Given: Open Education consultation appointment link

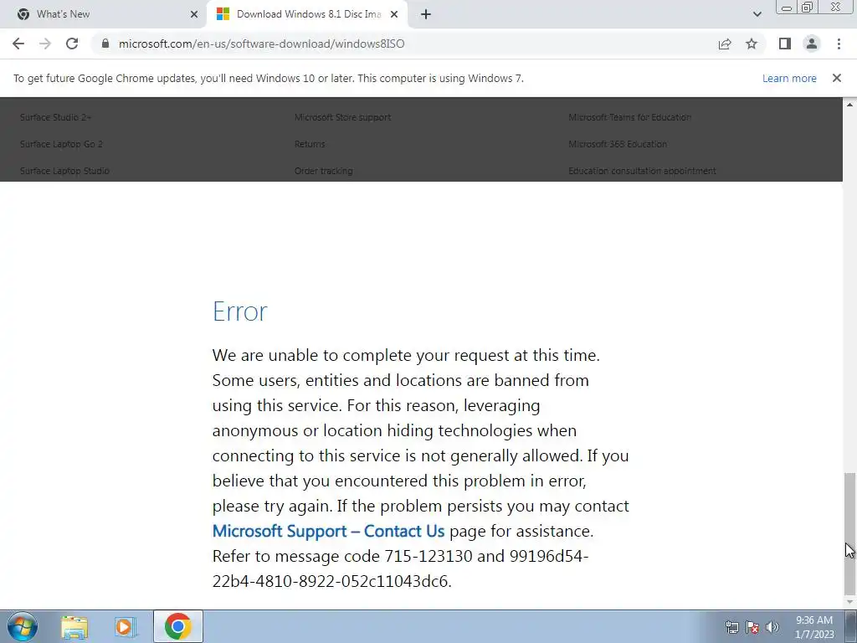Looking at the screenshot, I should coord(642,171).
